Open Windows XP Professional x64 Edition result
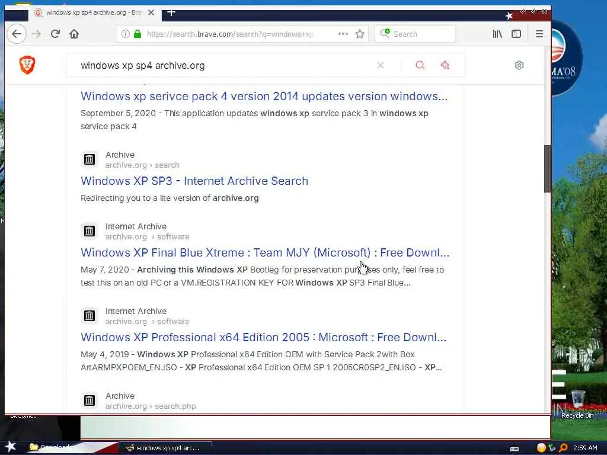 point(263,337)
